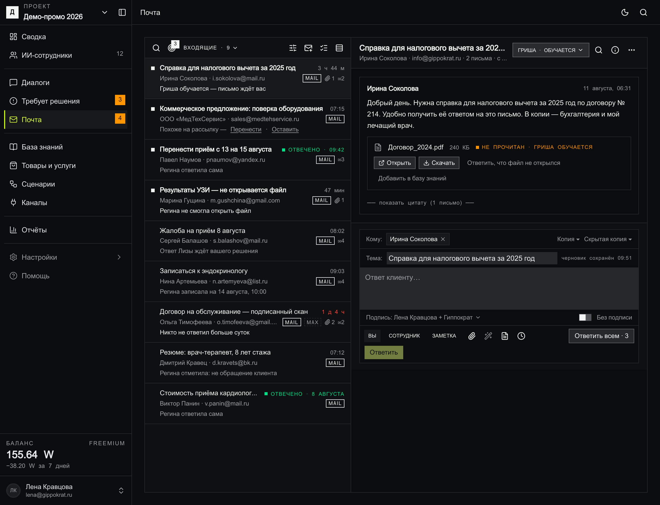Select the Заметка reply mode tab

[x=444, y=336]
